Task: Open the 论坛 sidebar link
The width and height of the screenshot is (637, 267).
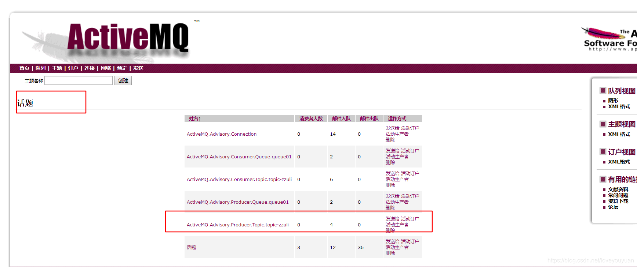Action: (613, 207)
